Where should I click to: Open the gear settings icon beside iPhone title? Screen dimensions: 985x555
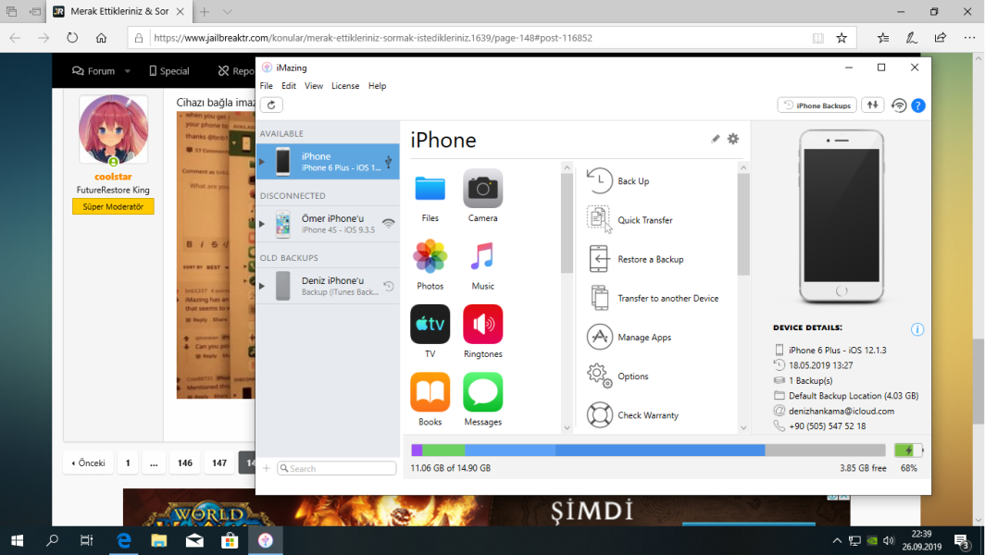pyautogui.click(x=733, y=139)
